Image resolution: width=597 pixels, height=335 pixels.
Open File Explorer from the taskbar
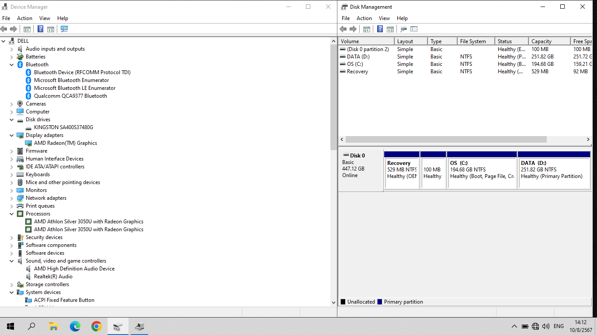pyautogui.click(x=53, y=326)
